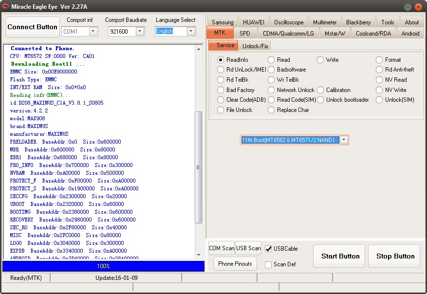The height and width of the screenshot is (294, 427).
Task: Open the Comport Baudrate dropdown arrow
Action: [x=140, y=31]
